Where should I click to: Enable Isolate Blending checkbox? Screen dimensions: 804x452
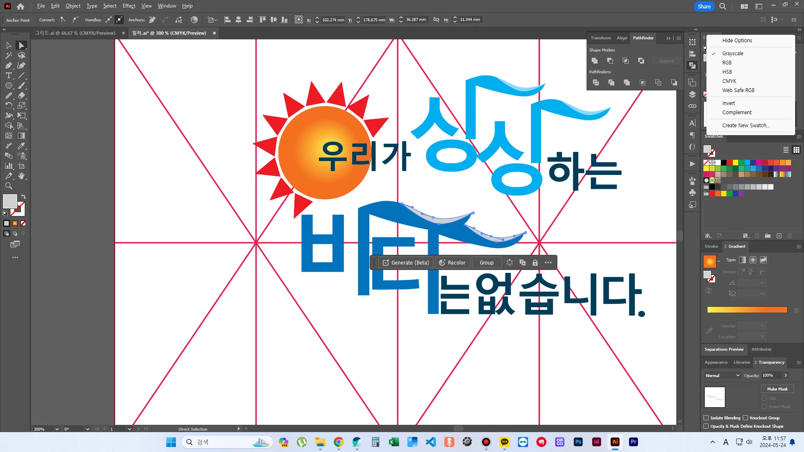(x=706, y=418)
